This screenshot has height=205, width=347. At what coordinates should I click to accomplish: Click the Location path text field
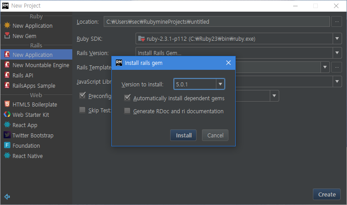(217, 21)
